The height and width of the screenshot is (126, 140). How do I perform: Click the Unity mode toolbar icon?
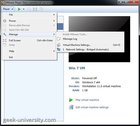41,9
